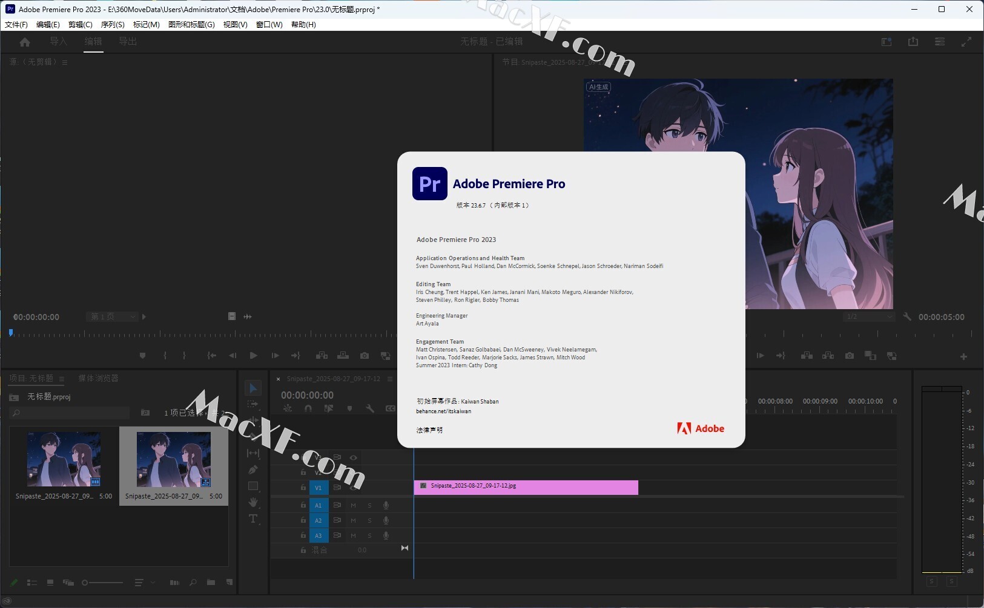Open Source monitor page dropdown

point(112,316)
